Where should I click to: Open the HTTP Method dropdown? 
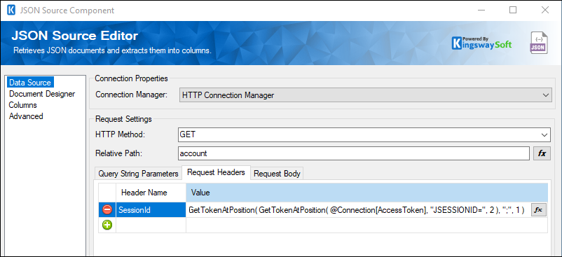coord(364,134)
